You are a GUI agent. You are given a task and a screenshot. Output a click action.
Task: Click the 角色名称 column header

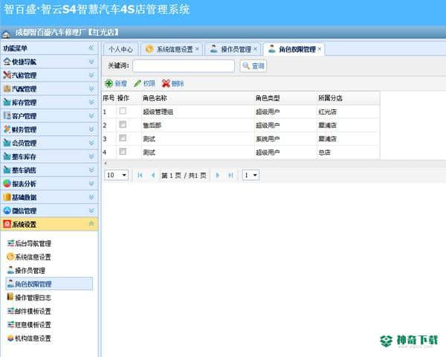[x=198, y=98]
